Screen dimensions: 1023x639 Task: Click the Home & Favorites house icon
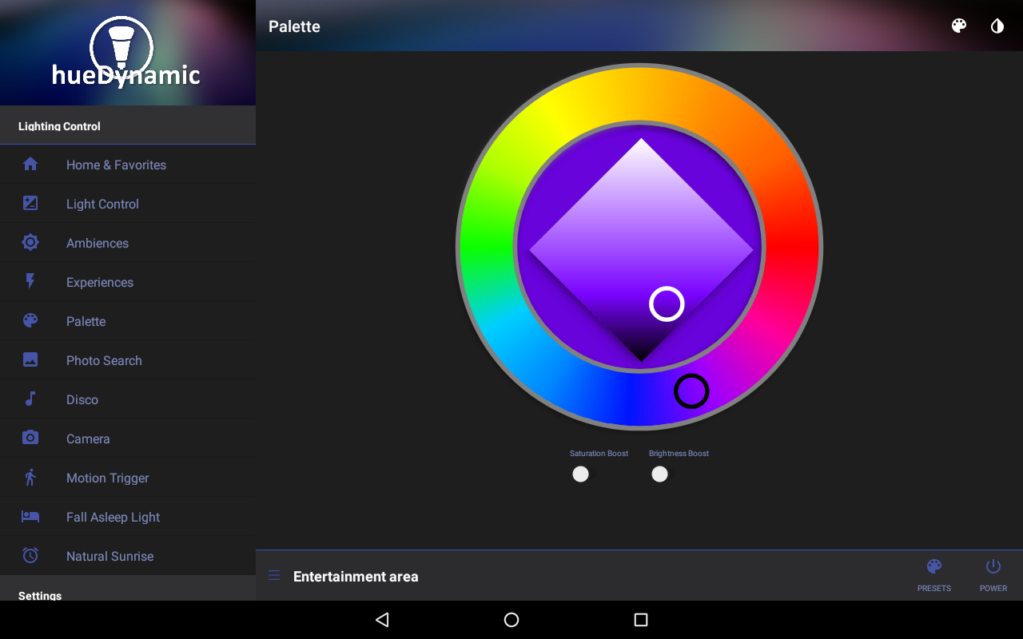(x=30, y=164)
